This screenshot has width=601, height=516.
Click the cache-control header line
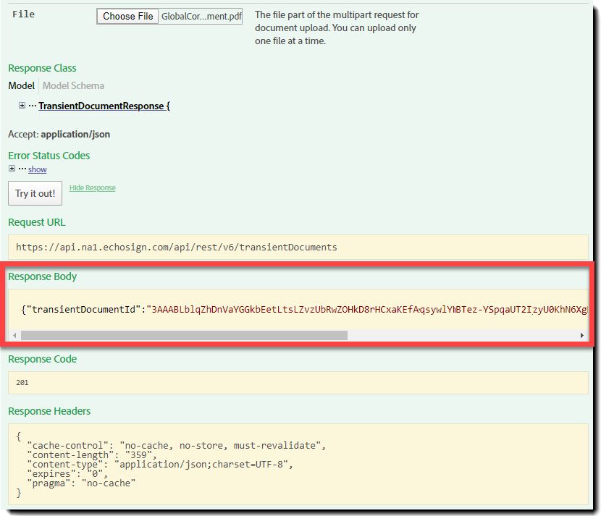[x=176, y=446]
